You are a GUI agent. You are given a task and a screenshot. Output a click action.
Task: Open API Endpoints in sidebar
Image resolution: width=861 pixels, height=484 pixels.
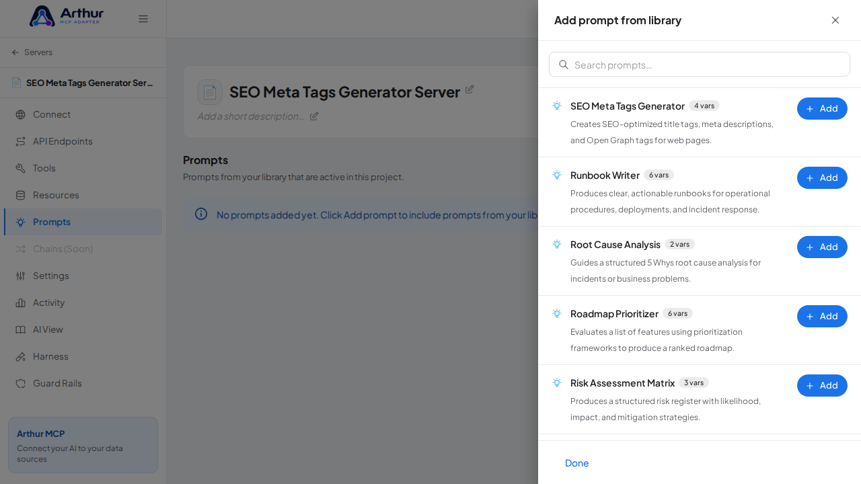(83, 141)
